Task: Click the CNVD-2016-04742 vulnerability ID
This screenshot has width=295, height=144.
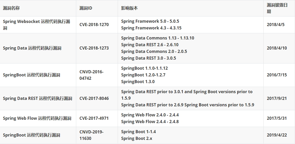Action: [x=92, y=75]
